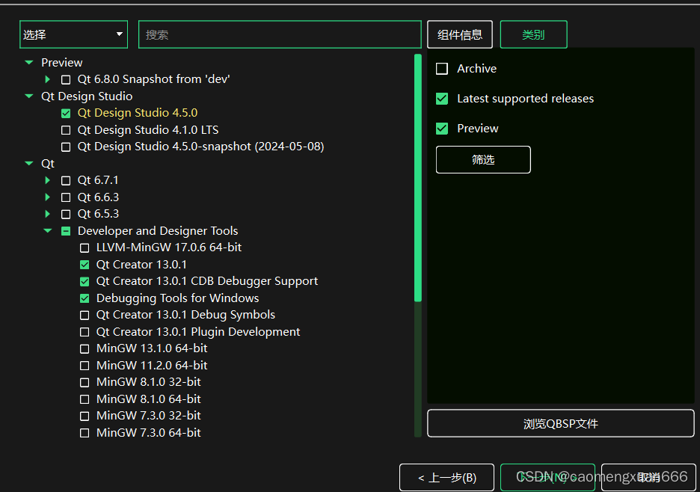Check the Qt 6.6.3 checkbox
The height and width of the screenshot is (492, 700).
pyautogui.click(x=66, y=197)
